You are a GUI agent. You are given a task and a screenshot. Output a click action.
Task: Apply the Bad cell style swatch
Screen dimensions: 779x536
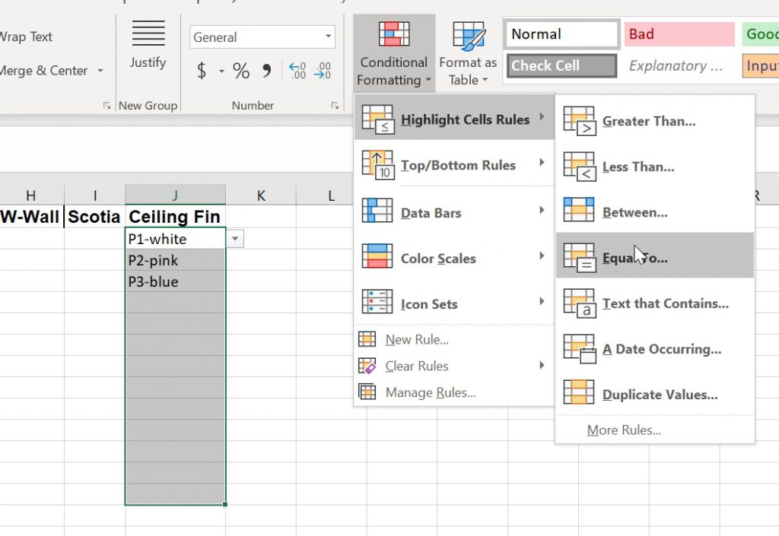679,34
